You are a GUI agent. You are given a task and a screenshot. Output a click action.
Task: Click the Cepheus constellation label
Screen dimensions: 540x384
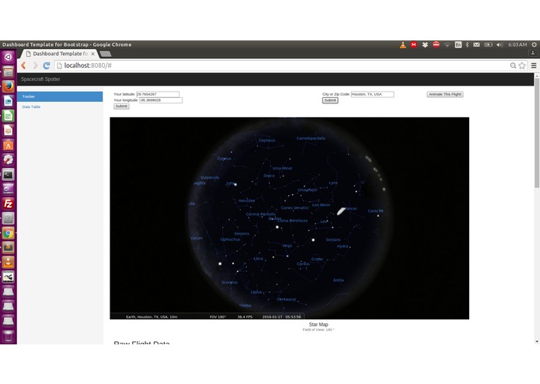tap(267, 140)
